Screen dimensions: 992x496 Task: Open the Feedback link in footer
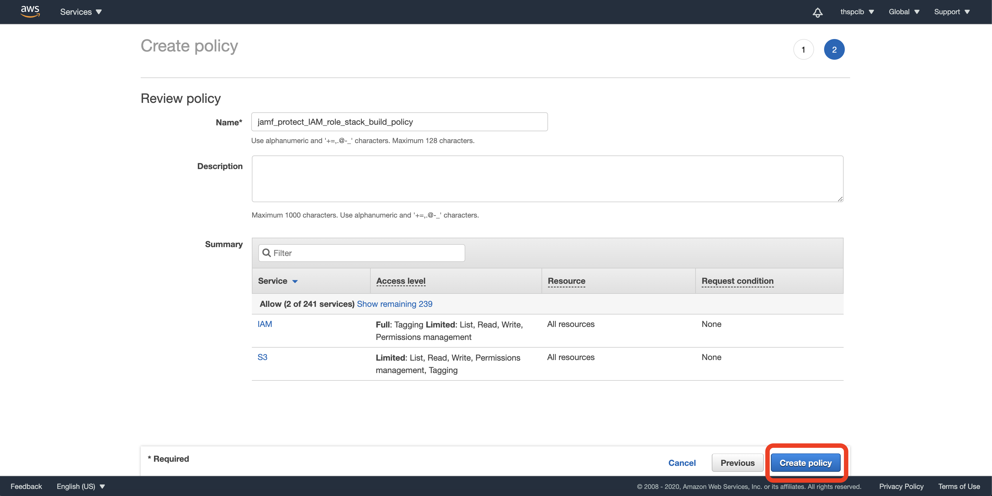tap(26, 486)
